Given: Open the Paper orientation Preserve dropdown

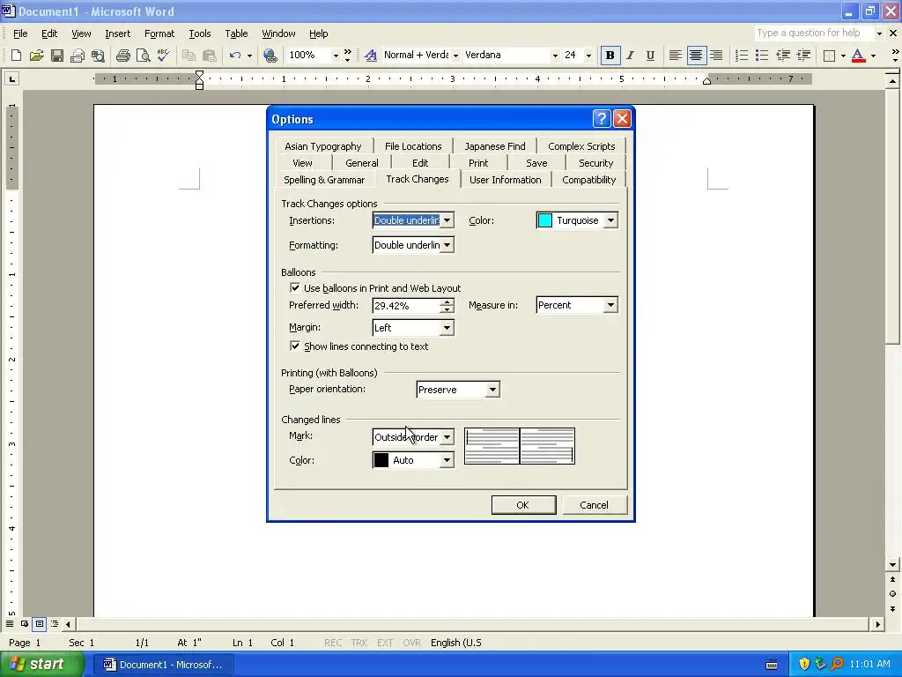Looking at the screenshot, I should (493, 390).
